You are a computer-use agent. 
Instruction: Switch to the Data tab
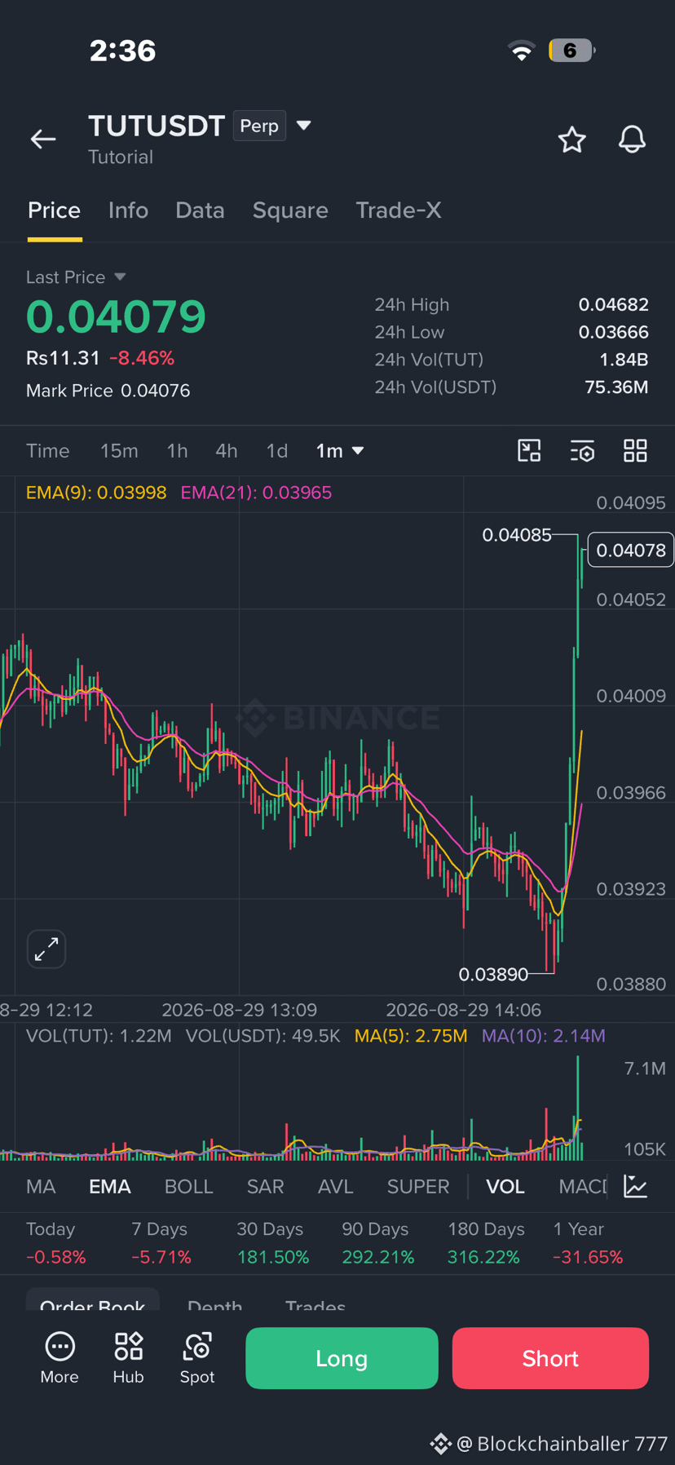coord(200,210)
